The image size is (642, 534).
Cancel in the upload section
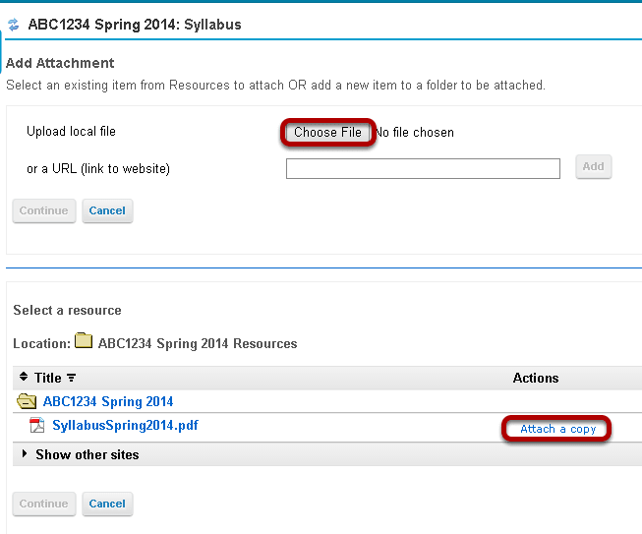coord(107,210)
